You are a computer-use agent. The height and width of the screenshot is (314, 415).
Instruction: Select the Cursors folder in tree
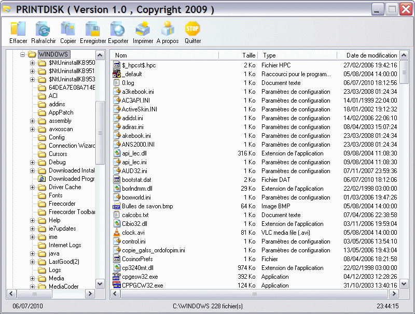coord(58,154)
